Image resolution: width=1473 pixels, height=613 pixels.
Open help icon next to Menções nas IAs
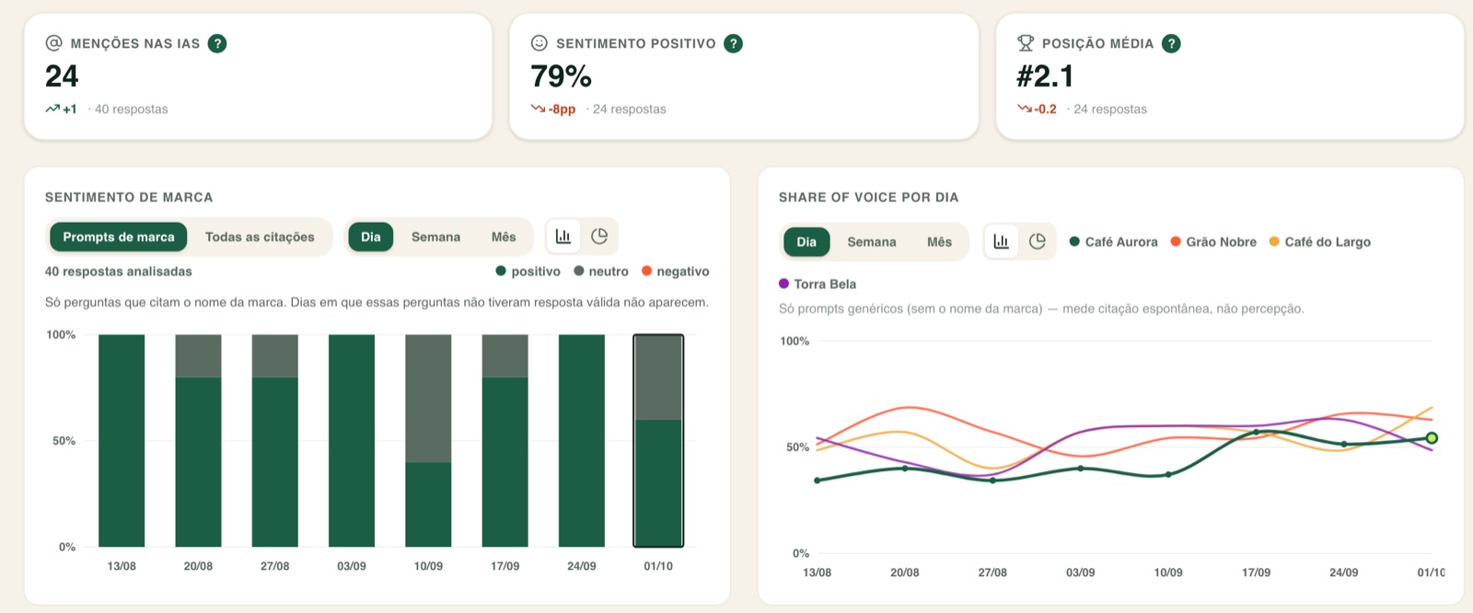point(217,43)
